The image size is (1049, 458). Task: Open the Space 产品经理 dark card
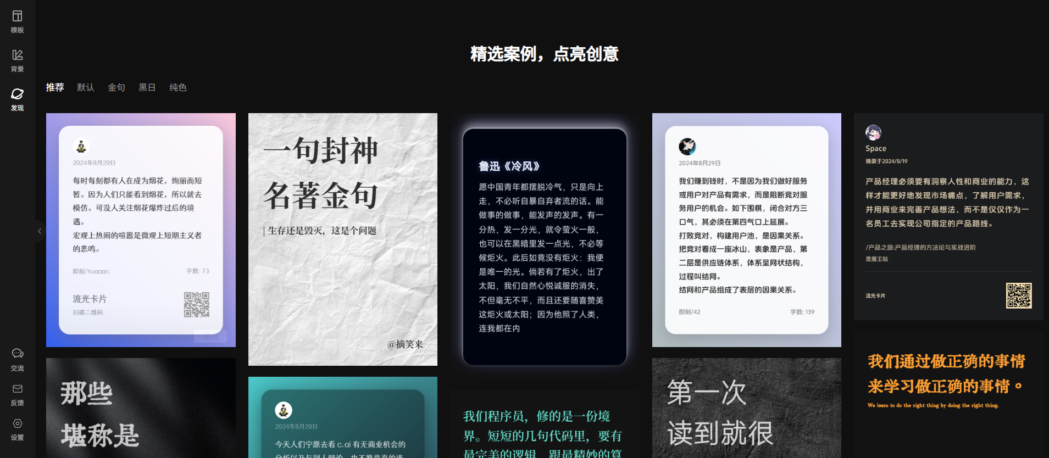click(948, 216)
